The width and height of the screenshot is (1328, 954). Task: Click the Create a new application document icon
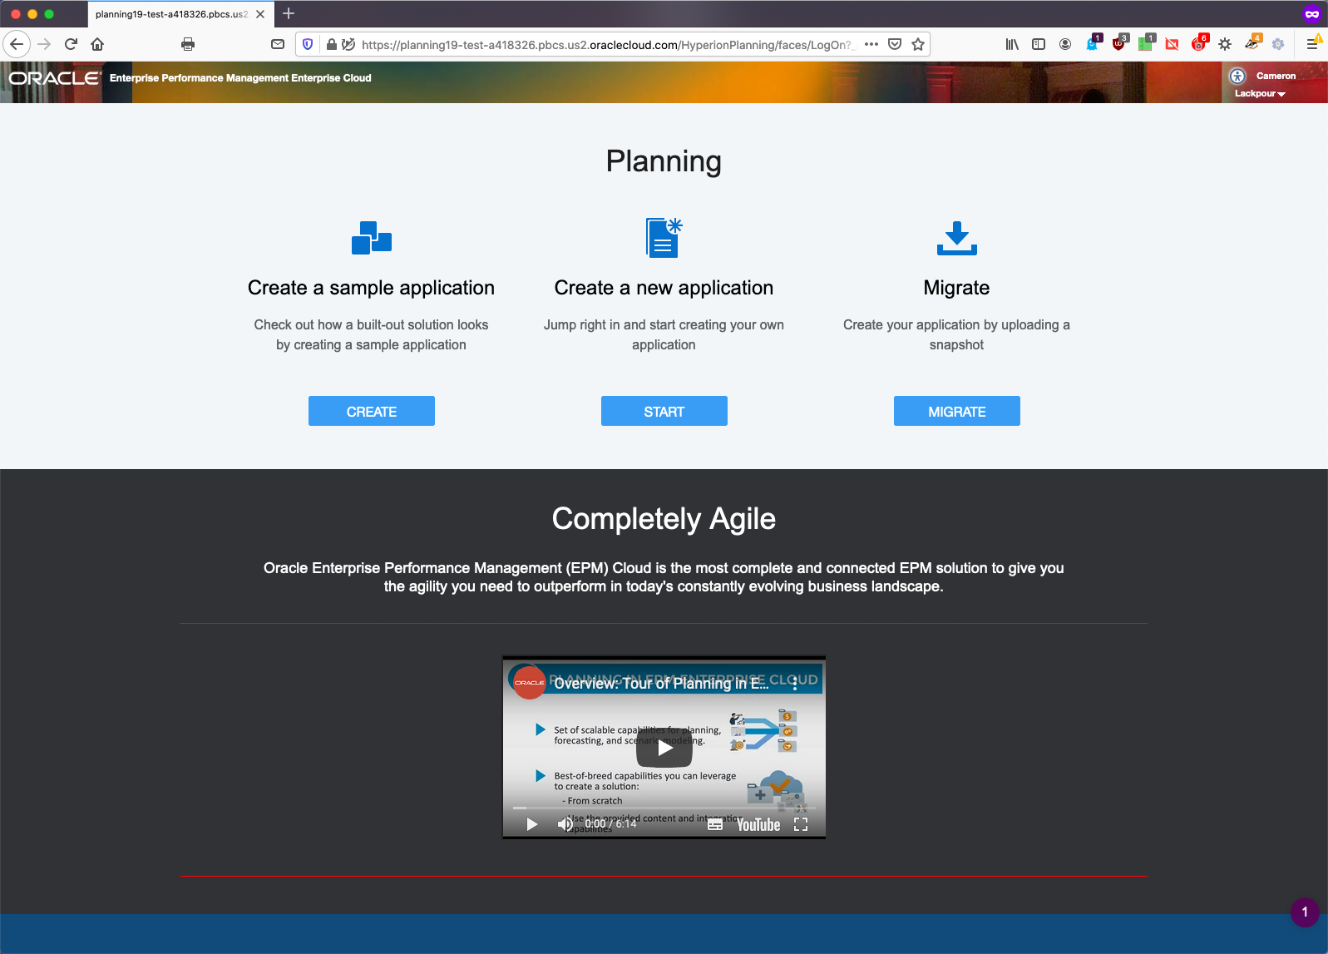point(664,238)
